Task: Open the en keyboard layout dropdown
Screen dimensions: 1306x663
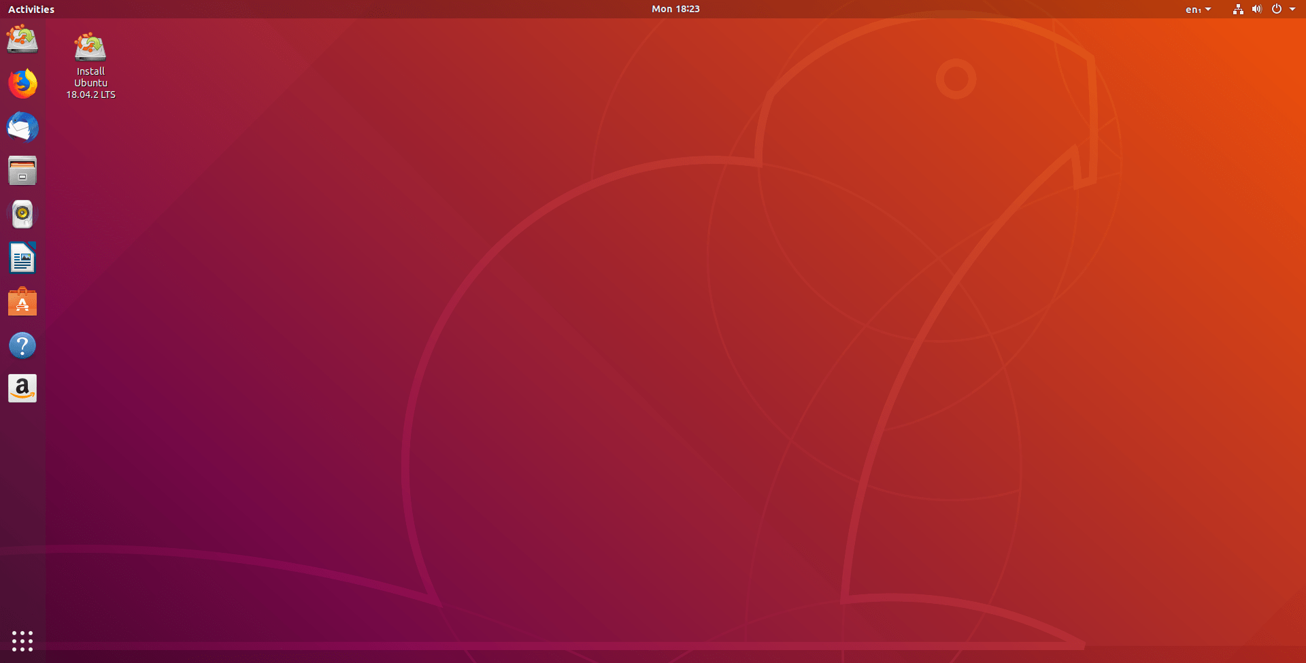Action: point(1198,10)
